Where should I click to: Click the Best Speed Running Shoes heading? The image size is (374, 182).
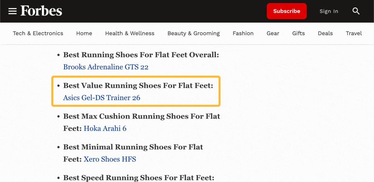click(138, 177)
